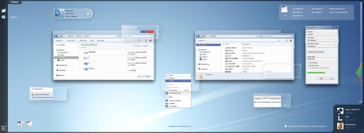The height and width of the screenshot is (133, 364).
Task: Click Back arrow in Vienna explorer window
Action: (x=56, y=36)
